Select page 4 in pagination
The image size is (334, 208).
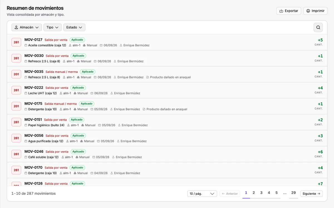(269, 193)
